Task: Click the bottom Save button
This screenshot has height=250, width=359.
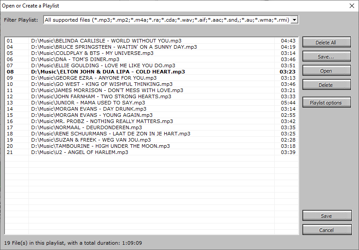Action: pyautogui.click(x=326, y=216)
